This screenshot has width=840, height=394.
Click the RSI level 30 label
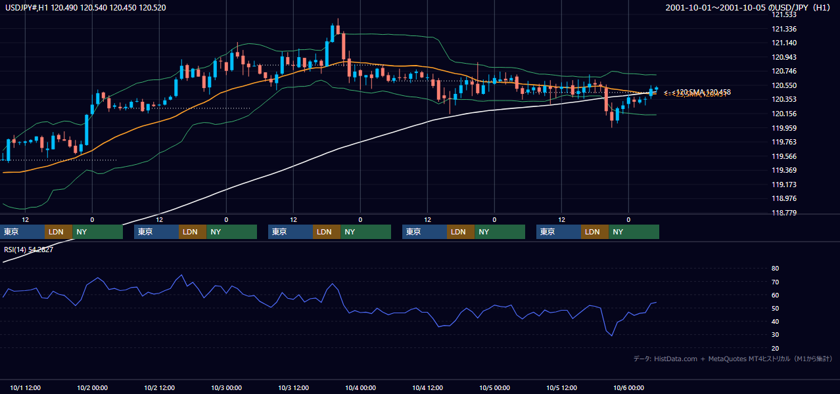pos(775,335)
